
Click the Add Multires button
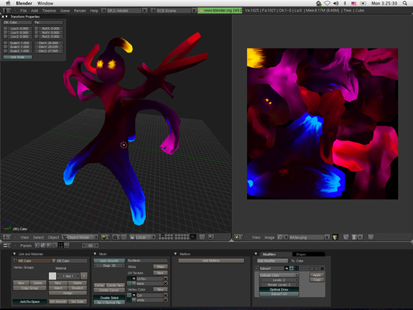212,260
